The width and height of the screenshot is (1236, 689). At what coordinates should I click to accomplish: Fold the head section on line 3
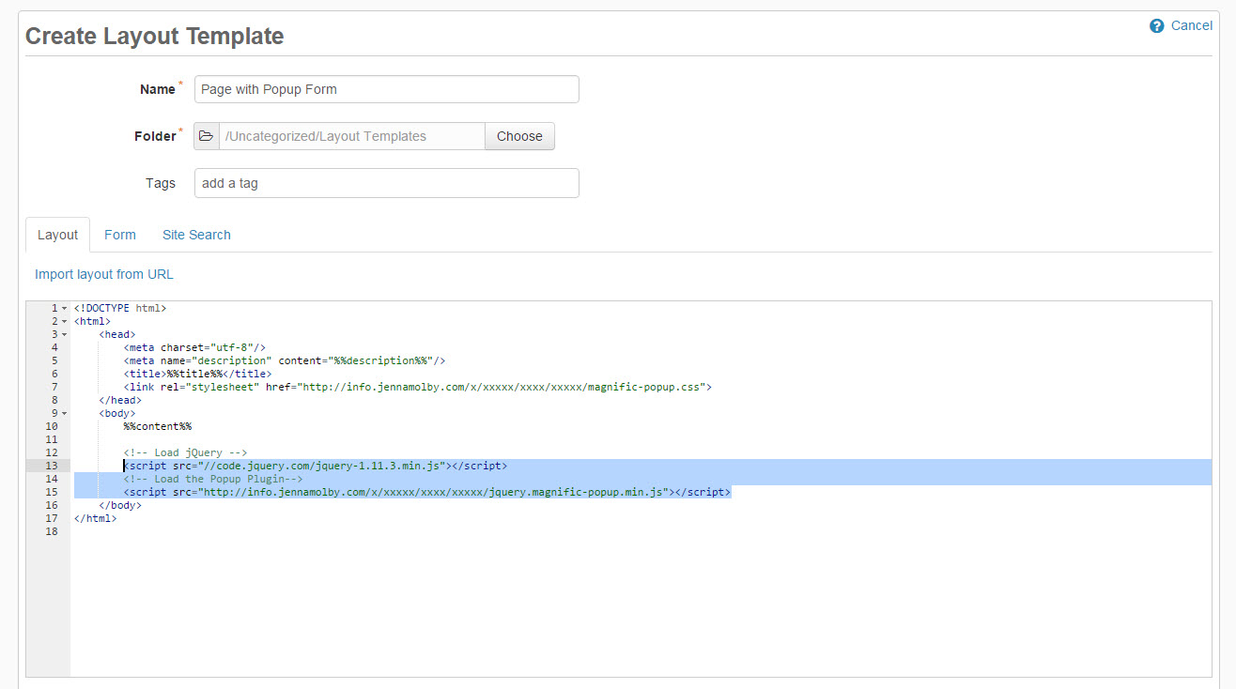coord(64,334)
